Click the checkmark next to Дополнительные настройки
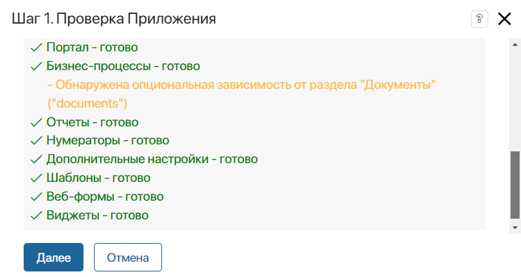This screenshot has height=277, width=521. coord(36,160)
